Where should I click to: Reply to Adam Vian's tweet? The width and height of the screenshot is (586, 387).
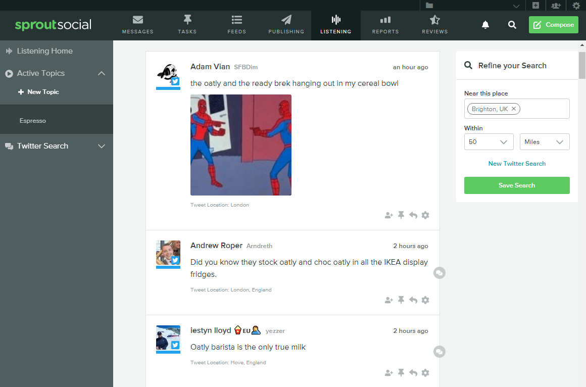pos(413,215)
